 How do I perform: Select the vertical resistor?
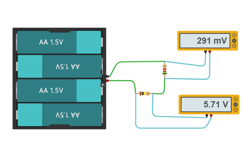click(164, 70)
